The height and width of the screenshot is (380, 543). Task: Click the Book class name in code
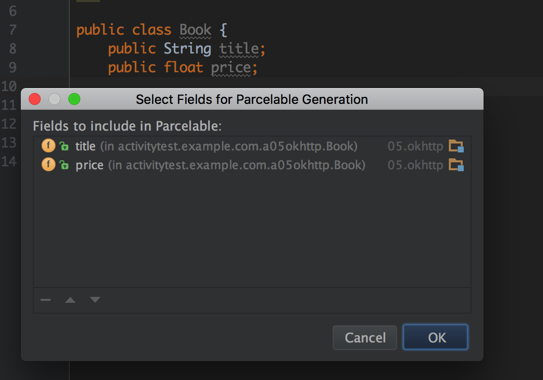coord(195,30)
